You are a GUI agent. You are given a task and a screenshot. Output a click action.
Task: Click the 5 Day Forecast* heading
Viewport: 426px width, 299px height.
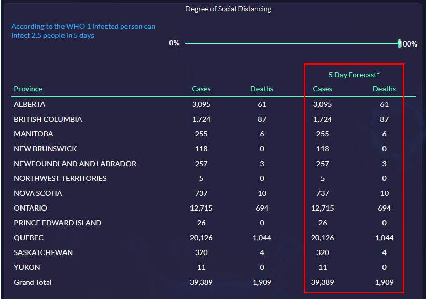coord(354,75)
